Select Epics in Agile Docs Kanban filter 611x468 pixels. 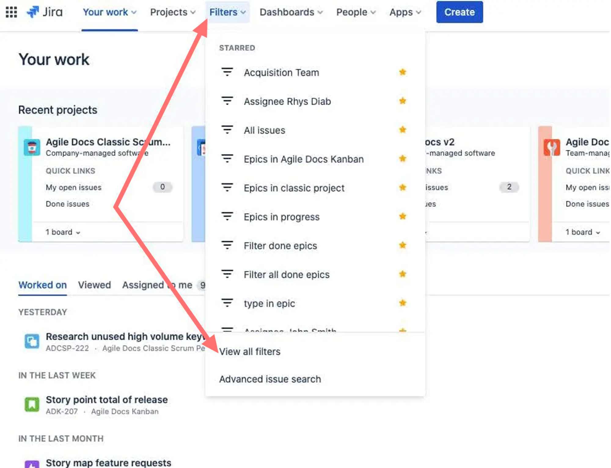[x=303, y=159]
